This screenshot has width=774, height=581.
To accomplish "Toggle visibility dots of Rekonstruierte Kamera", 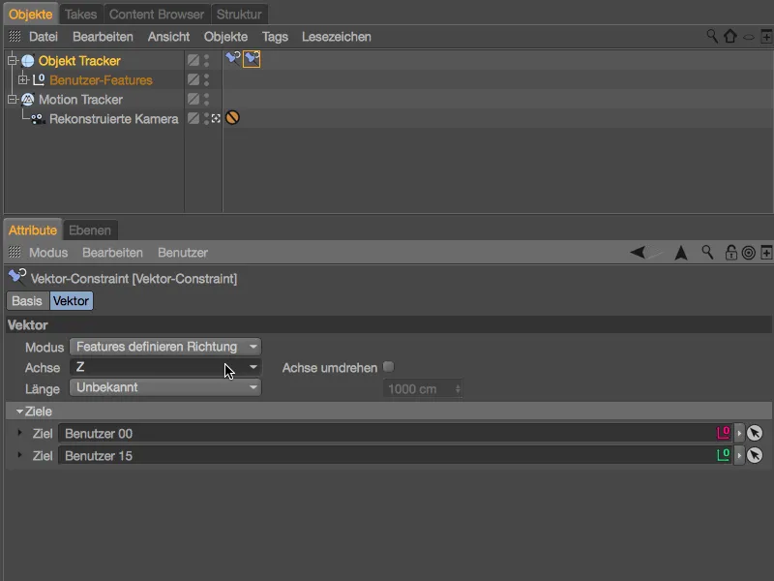I will tap(206, 118).
